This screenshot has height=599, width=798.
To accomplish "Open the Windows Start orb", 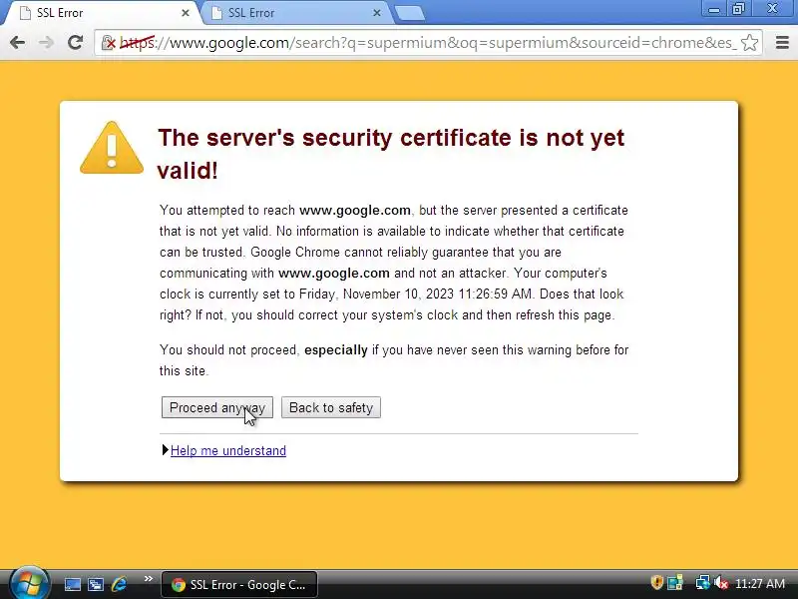I will click(x=30, y=583).
